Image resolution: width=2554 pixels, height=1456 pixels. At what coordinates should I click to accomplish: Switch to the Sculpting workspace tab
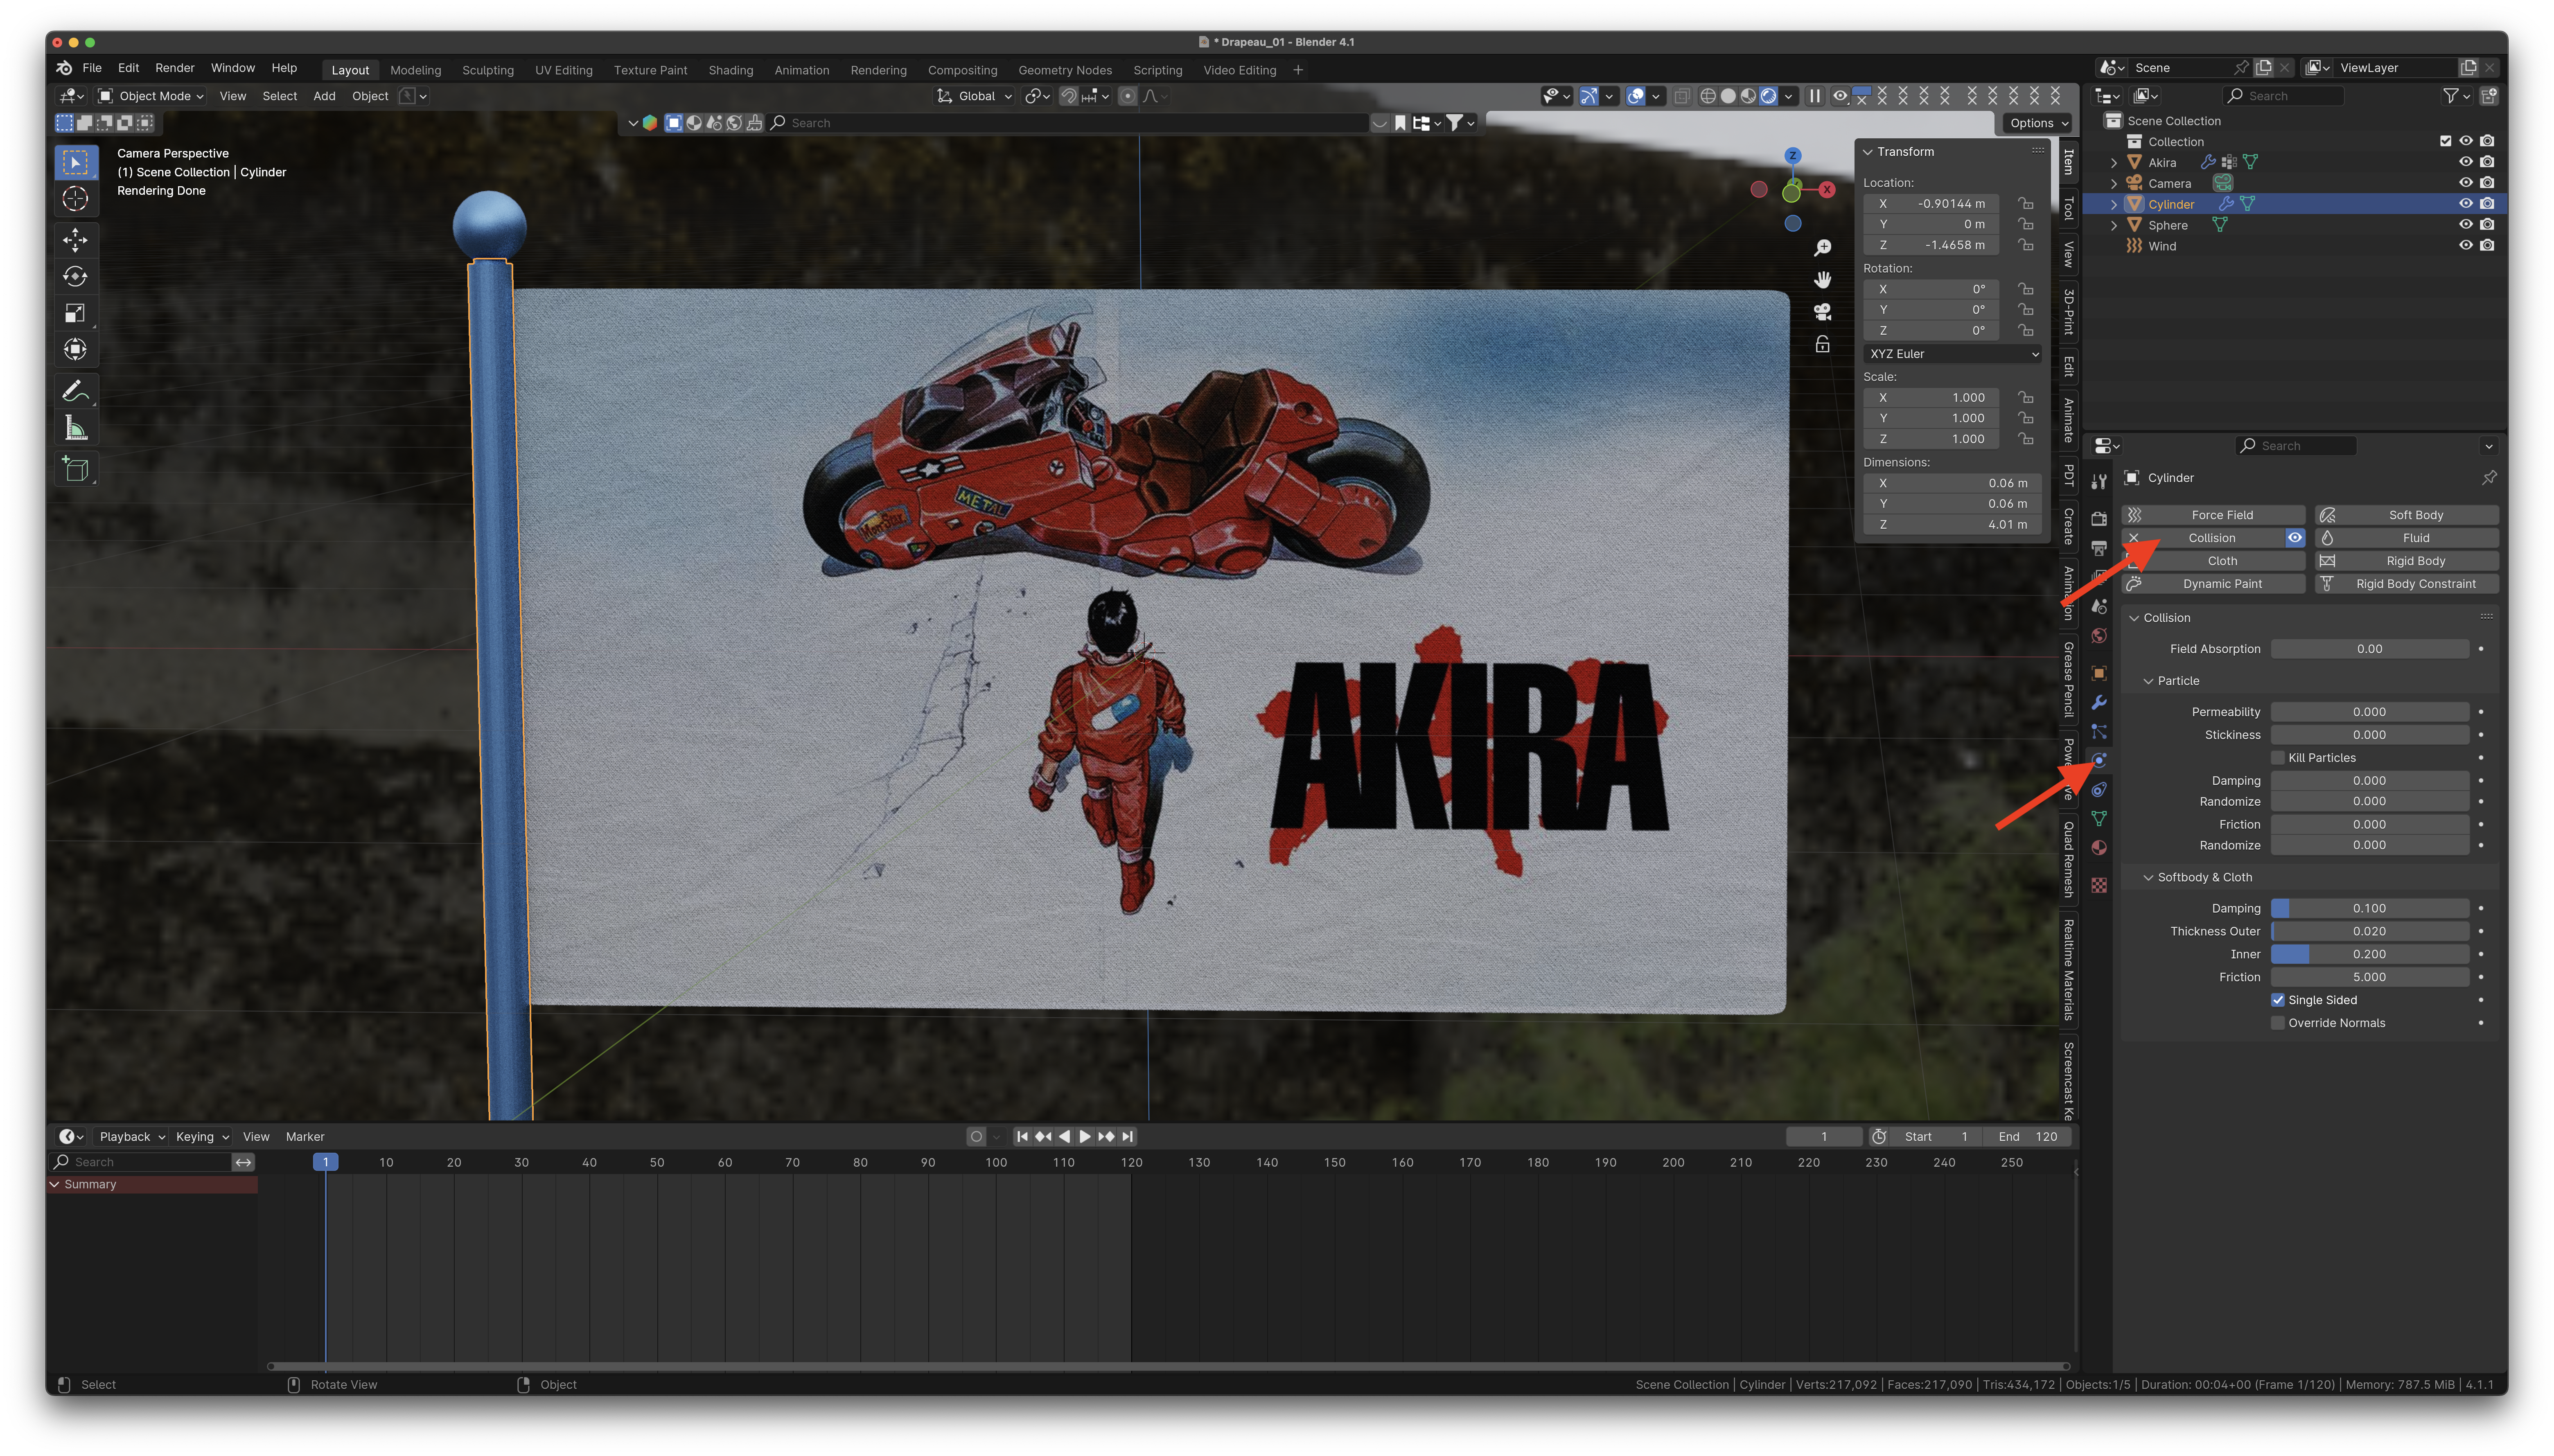[488, 70]
